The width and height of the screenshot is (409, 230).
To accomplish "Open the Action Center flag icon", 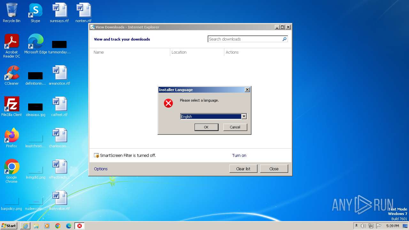I will click(379, 226).
